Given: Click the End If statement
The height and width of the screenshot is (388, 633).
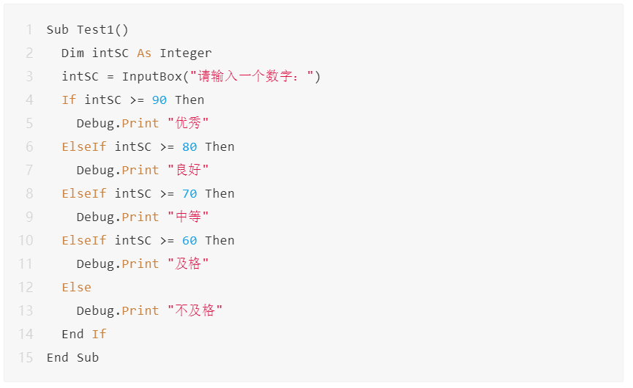Looking at the screenshot, I should (x=84, y=335).
